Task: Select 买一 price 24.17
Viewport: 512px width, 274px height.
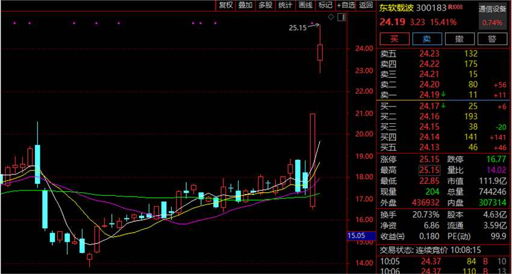Action: pyautogui.click(x=429, y=106)
